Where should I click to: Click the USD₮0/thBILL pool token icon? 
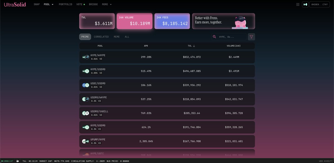[x=86, y=113]
